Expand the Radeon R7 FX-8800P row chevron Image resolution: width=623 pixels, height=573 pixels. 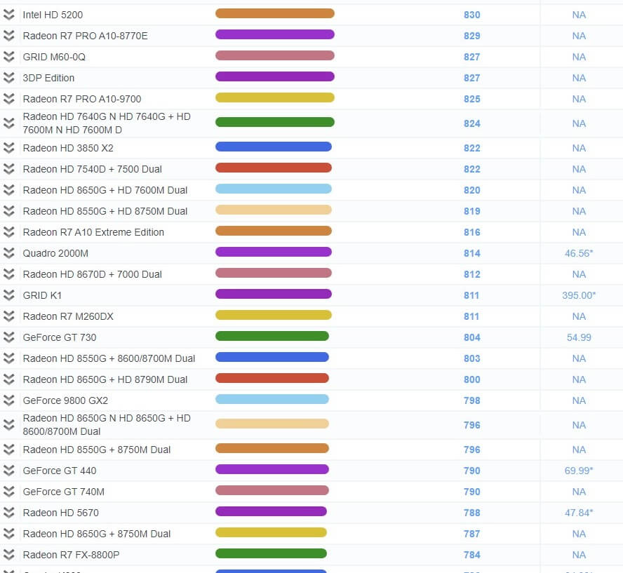tap(8, 555)
